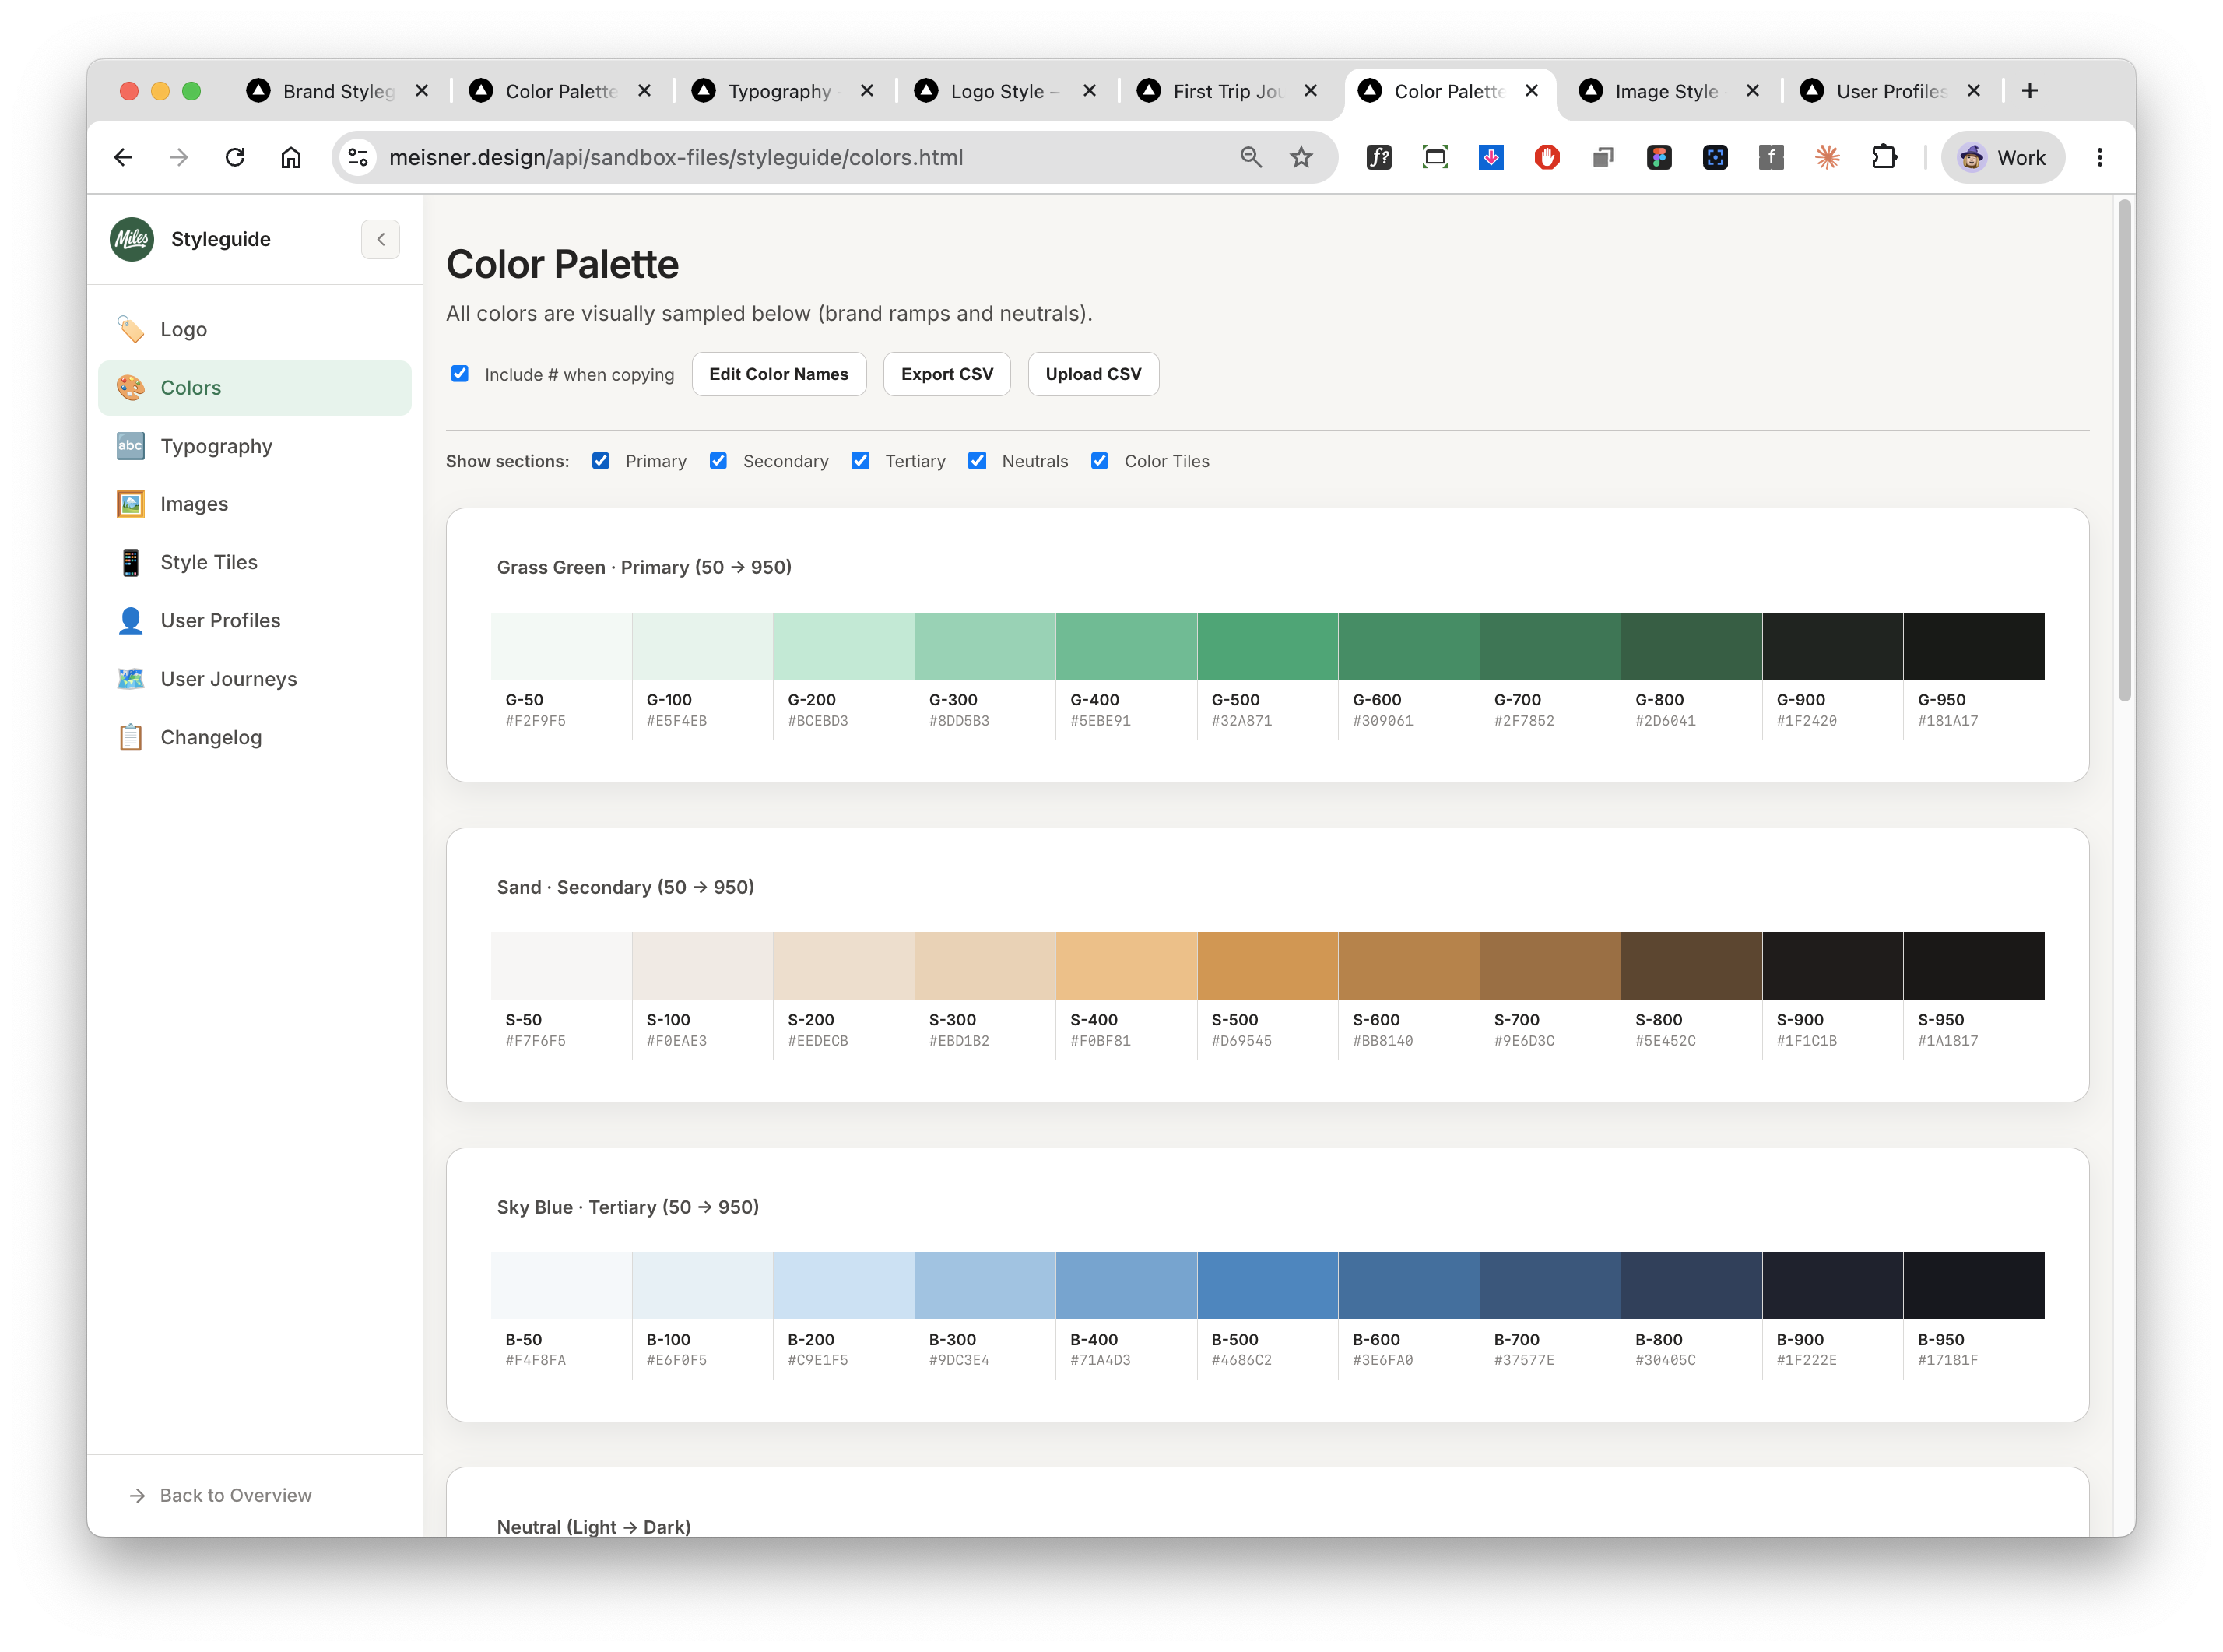Open the orange starburst extension
2223x1652 pixels.
(1826, 157)
